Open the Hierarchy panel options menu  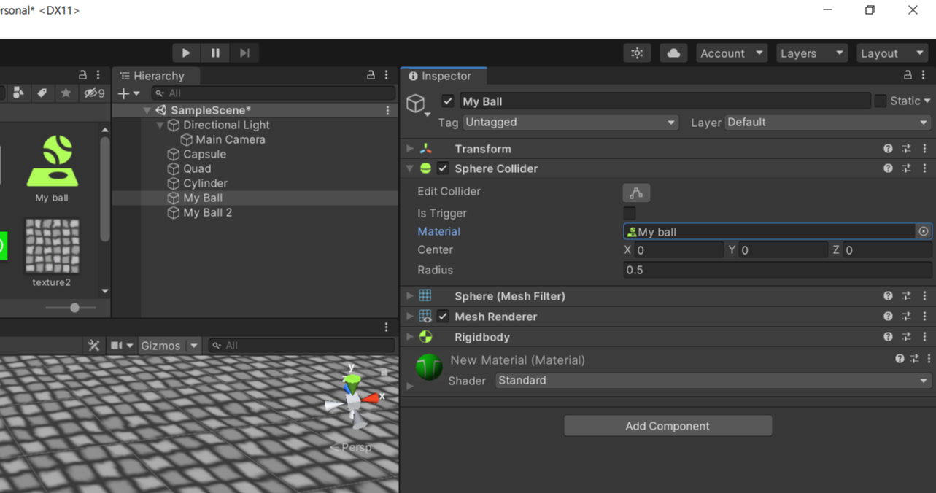tap(387, 75)
